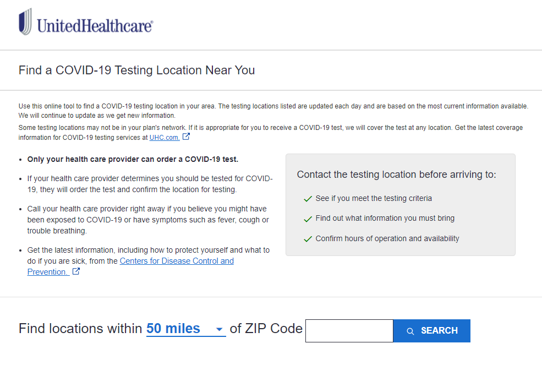The width and height of the screenshot is (542, 365).
Task: Click the Find a COVID-19 Testing Location heading
Action: tap(136, 70)
